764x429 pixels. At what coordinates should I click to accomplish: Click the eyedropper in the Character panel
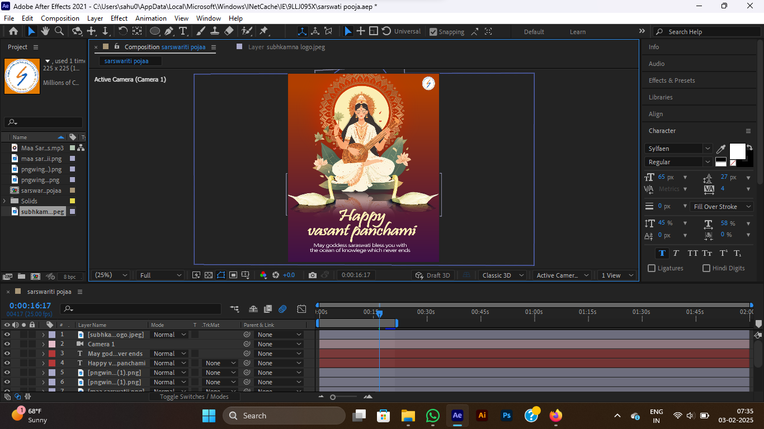(x=721, y=149)
